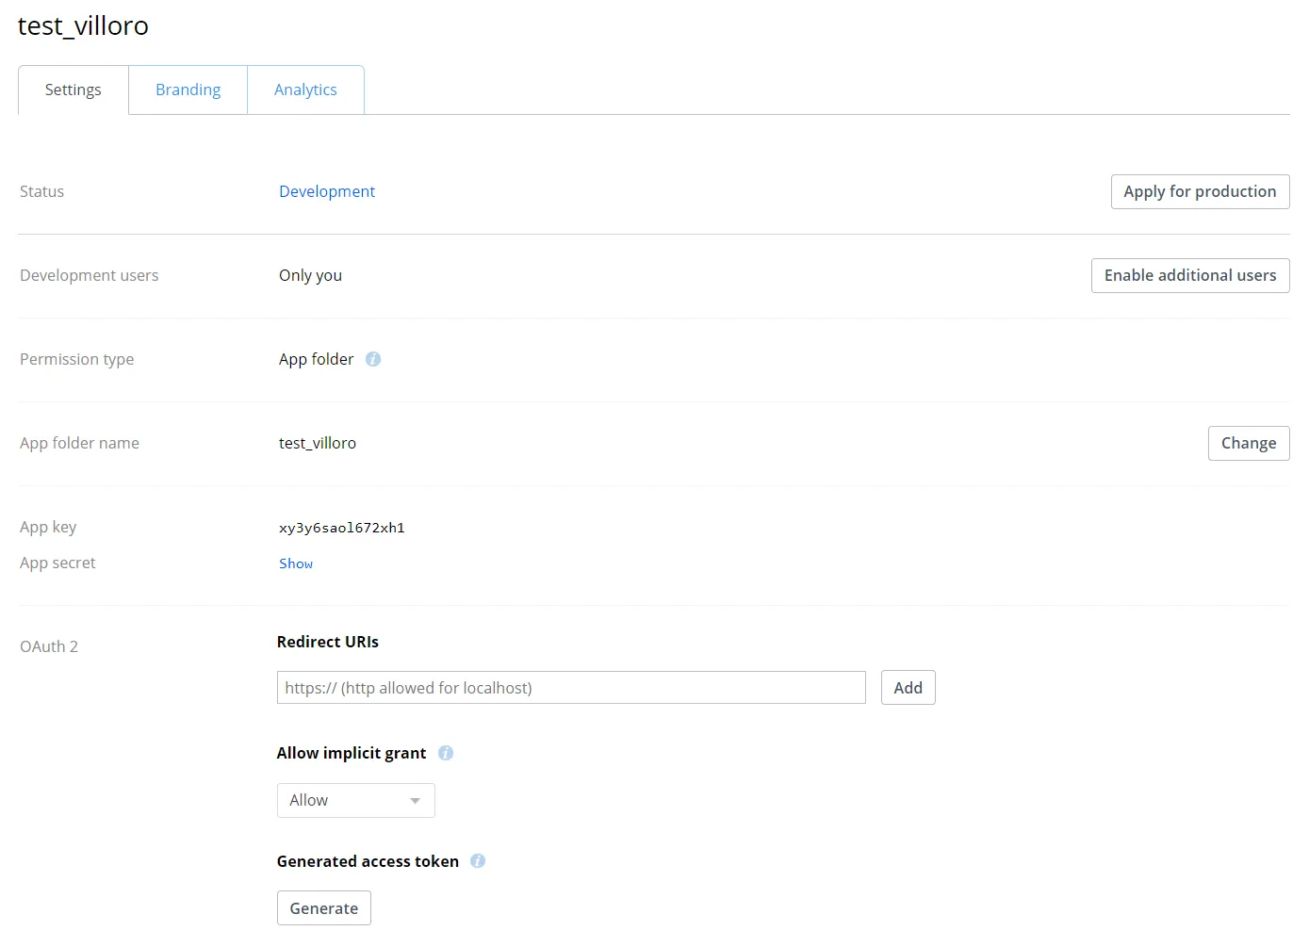
Task: Click inside the Redirect URIs input field
Action: pos(571,687)
